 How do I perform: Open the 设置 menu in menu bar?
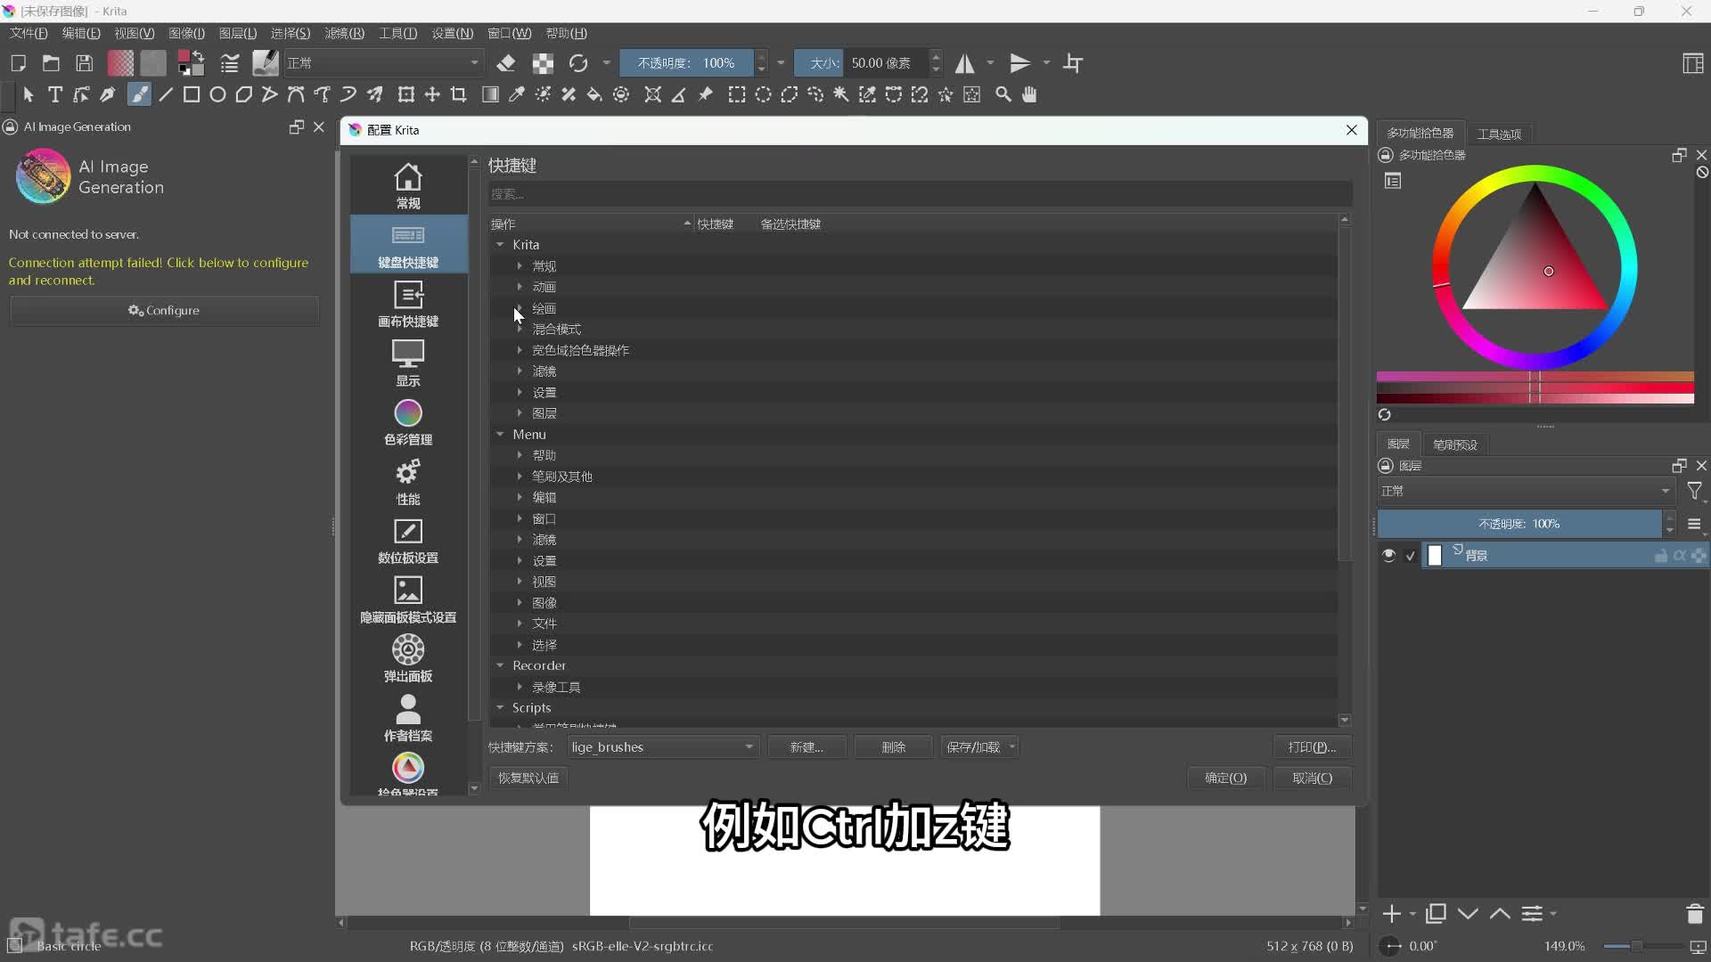click(x=452, y=33)
